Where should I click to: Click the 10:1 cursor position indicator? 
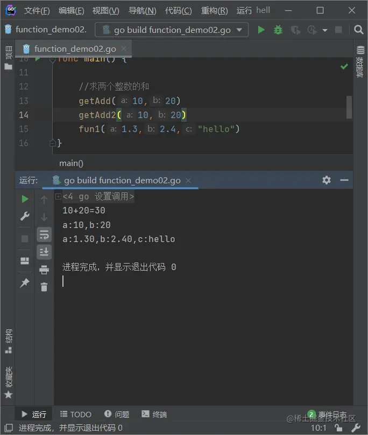point(319,428)
